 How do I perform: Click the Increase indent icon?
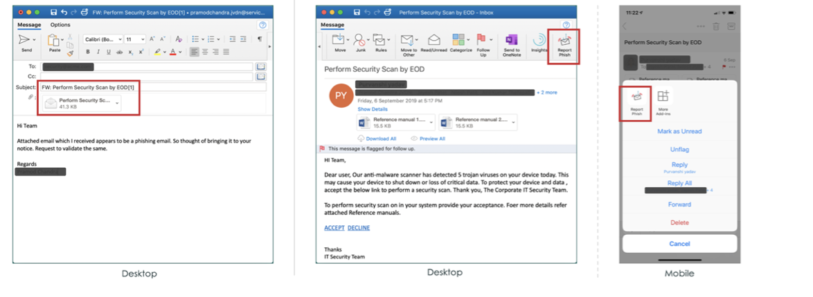click(243, 39)
